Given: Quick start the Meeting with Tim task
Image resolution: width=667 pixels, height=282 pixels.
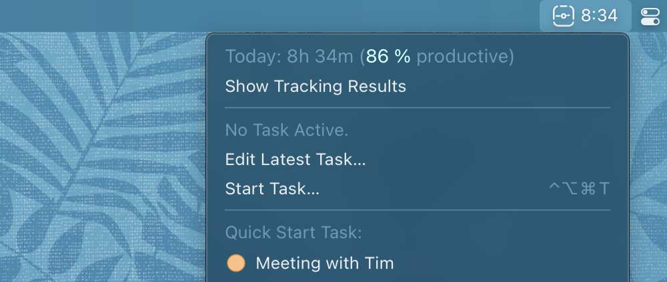Looking at the screenshot, I should 325,263.
